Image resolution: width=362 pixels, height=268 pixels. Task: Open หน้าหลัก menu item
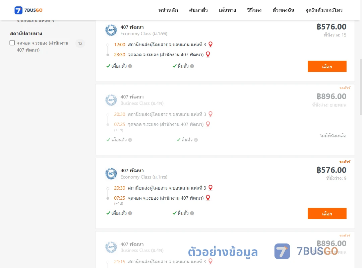168,10
